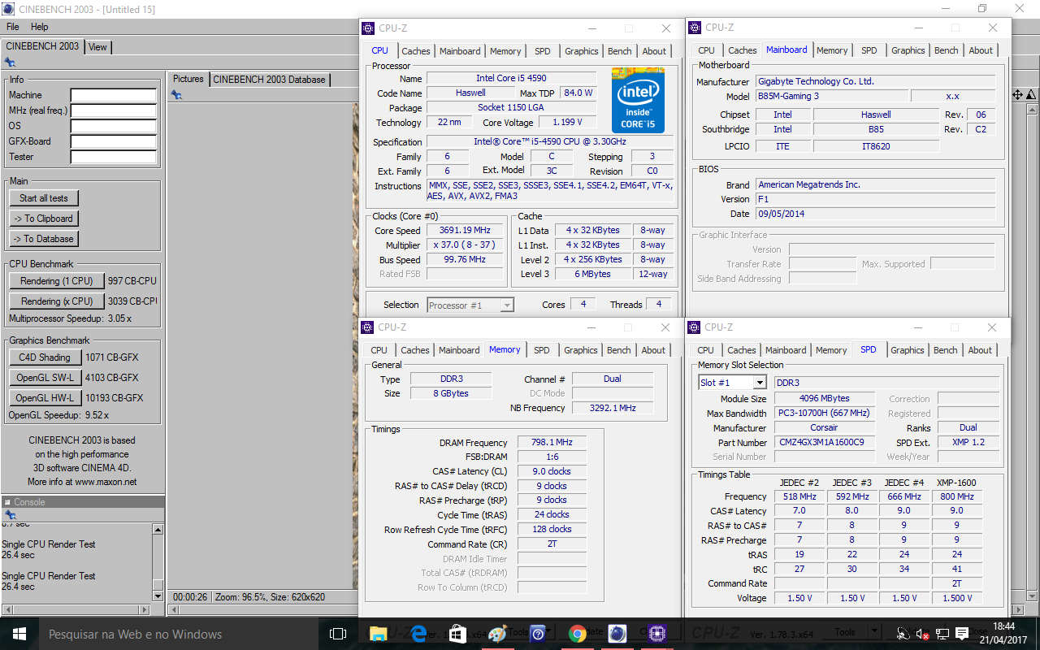Click the Machine input field
1040x650 pixels.
(x=113, y=95)
